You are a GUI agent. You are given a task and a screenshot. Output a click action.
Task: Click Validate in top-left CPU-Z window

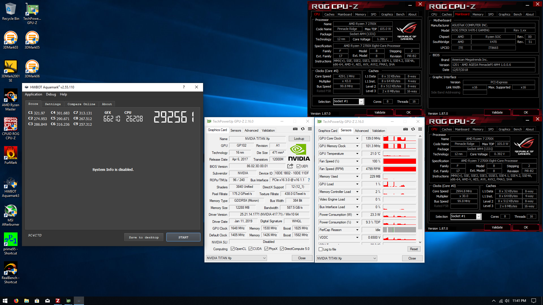click(380, 112)
